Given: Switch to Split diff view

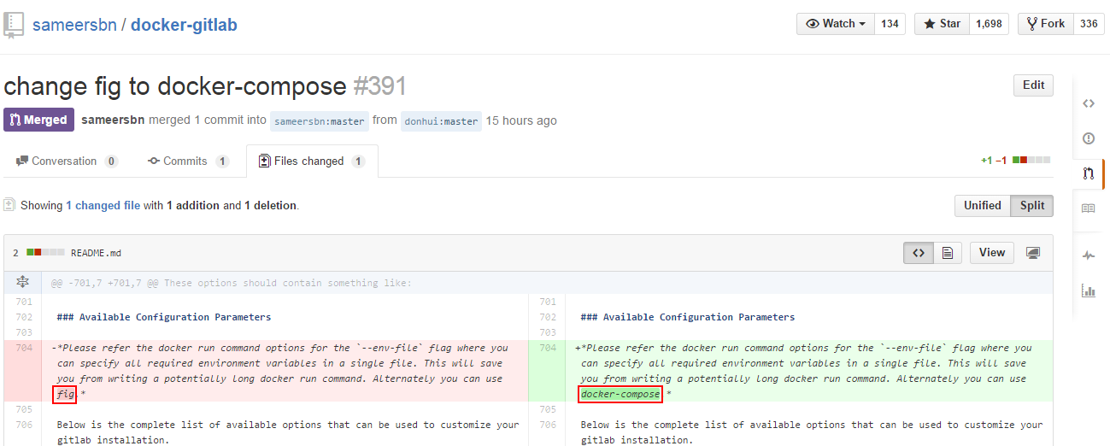Looking at the screenshot, I should point(1031,205).
